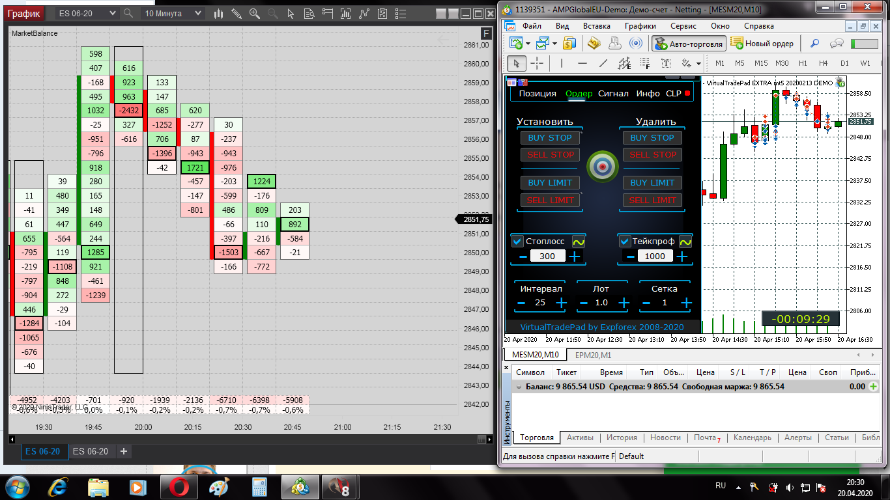The width and height of the screenshot is (890, 500).
Task: Click SELL LIMIT under Удалить
Action: click(x=652, y=200)
